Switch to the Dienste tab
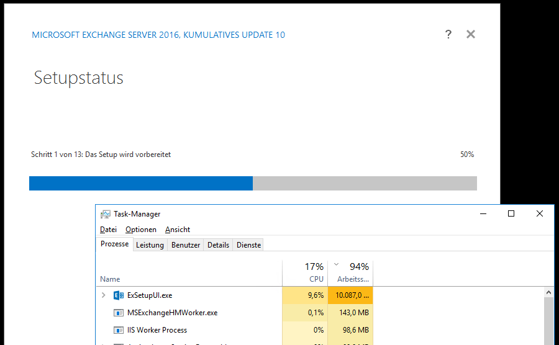 [x=248, y=245]
